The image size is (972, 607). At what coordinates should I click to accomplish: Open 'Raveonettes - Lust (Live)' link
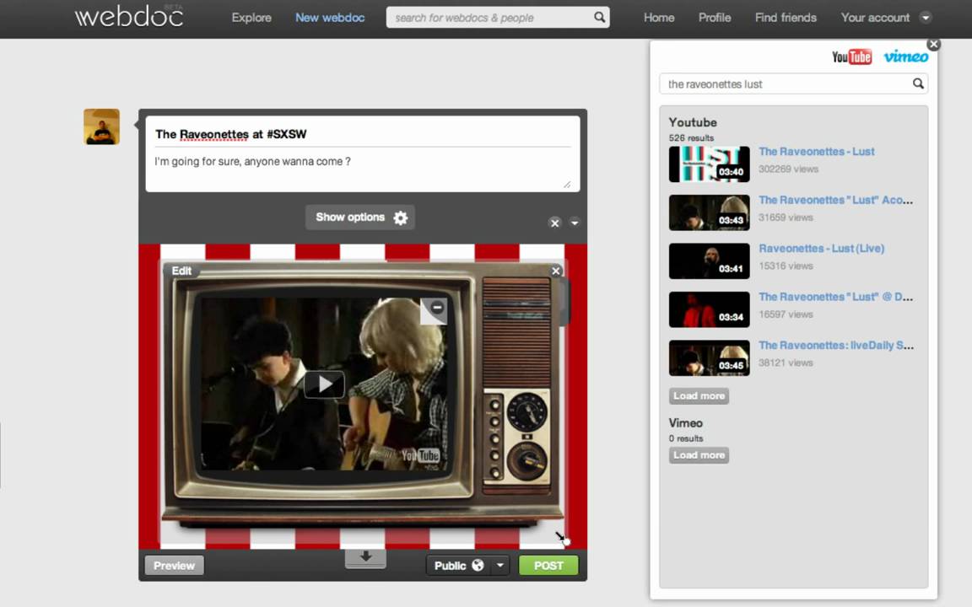pyautogui.click(x=821, y=249)
